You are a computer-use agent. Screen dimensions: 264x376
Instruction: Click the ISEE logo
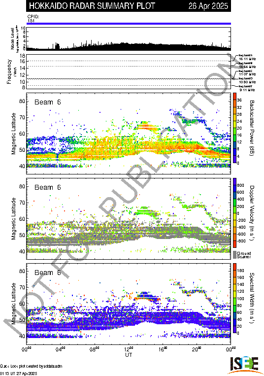(x=244, y=365)
